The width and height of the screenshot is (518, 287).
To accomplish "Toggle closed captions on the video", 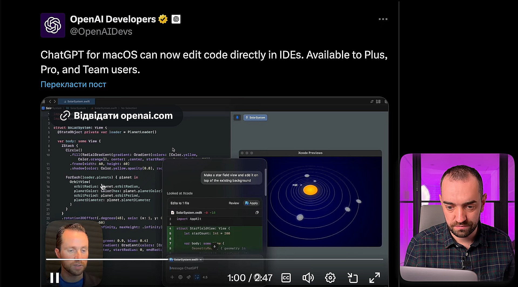I will click(286, 278).
